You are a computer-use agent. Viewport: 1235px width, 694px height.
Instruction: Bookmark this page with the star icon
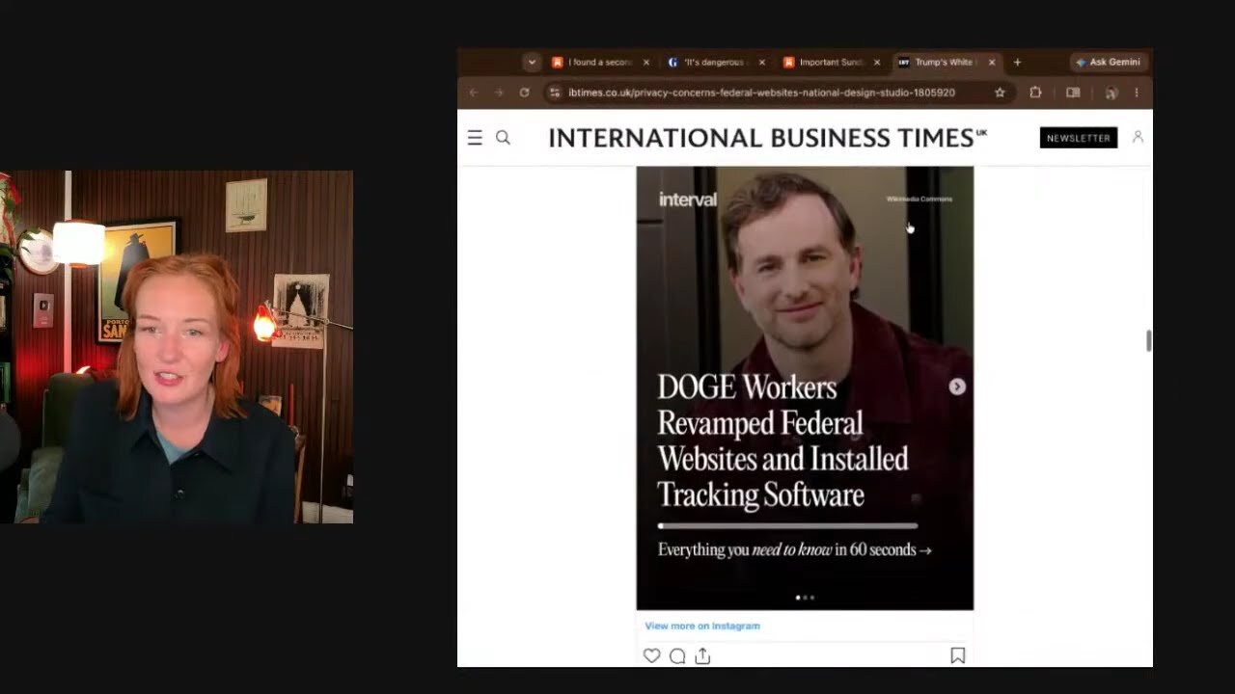[1000, 93]
